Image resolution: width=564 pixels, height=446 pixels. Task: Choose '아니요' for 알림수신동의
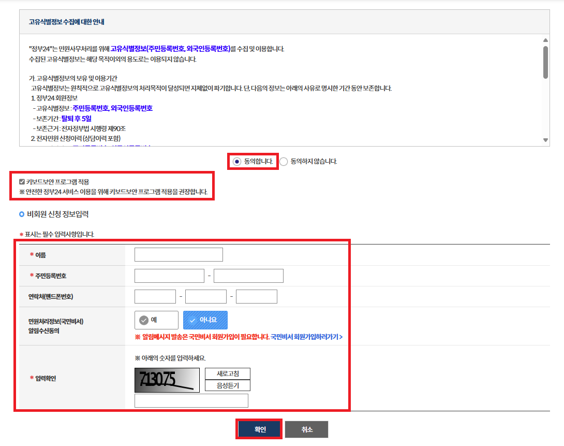tap(205, 320)
